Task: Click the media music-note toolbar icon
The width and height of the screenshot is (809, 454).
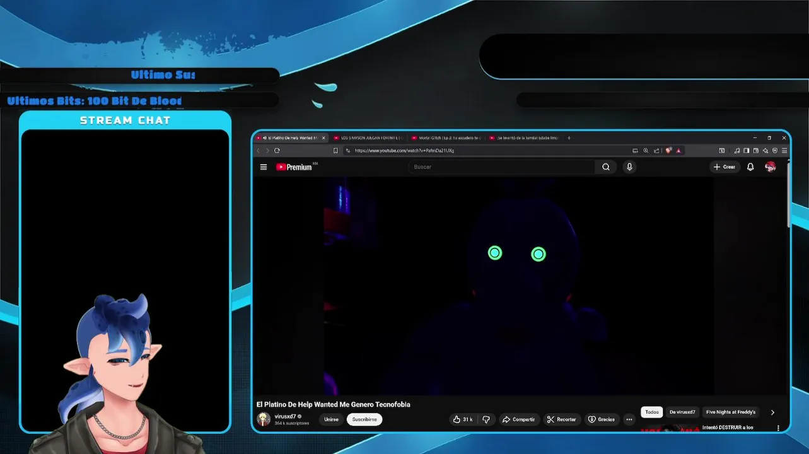Action: point(737,151)
